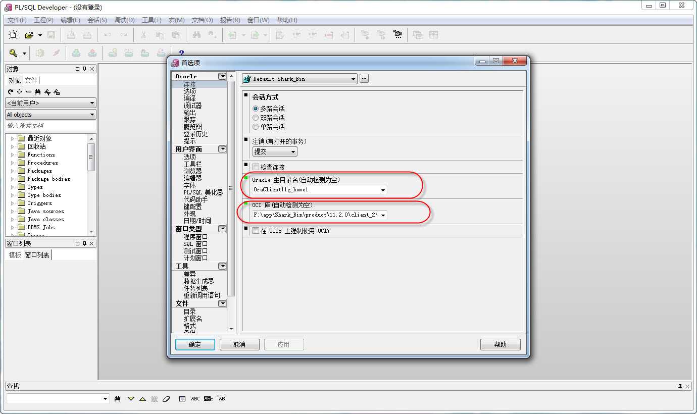Click the inverted ABc whole word icon

tap(208, 399)
